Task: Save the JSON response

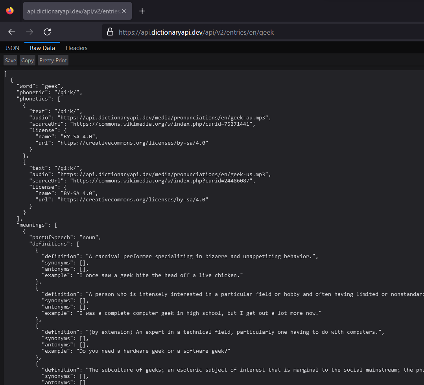Action: point(11,60)
